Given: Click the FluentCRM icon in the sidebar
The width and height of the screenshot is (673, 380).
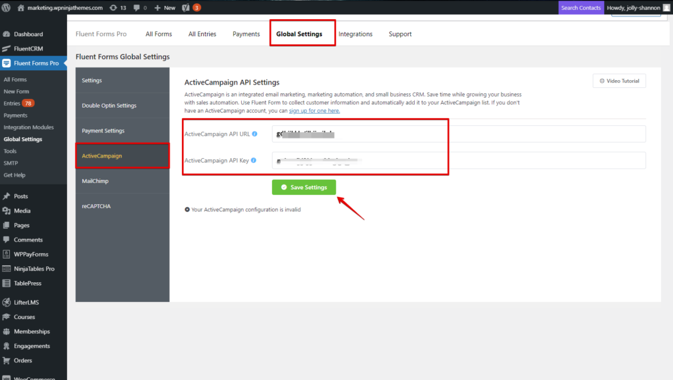Looking at the screenshot, I should point(7,49).
